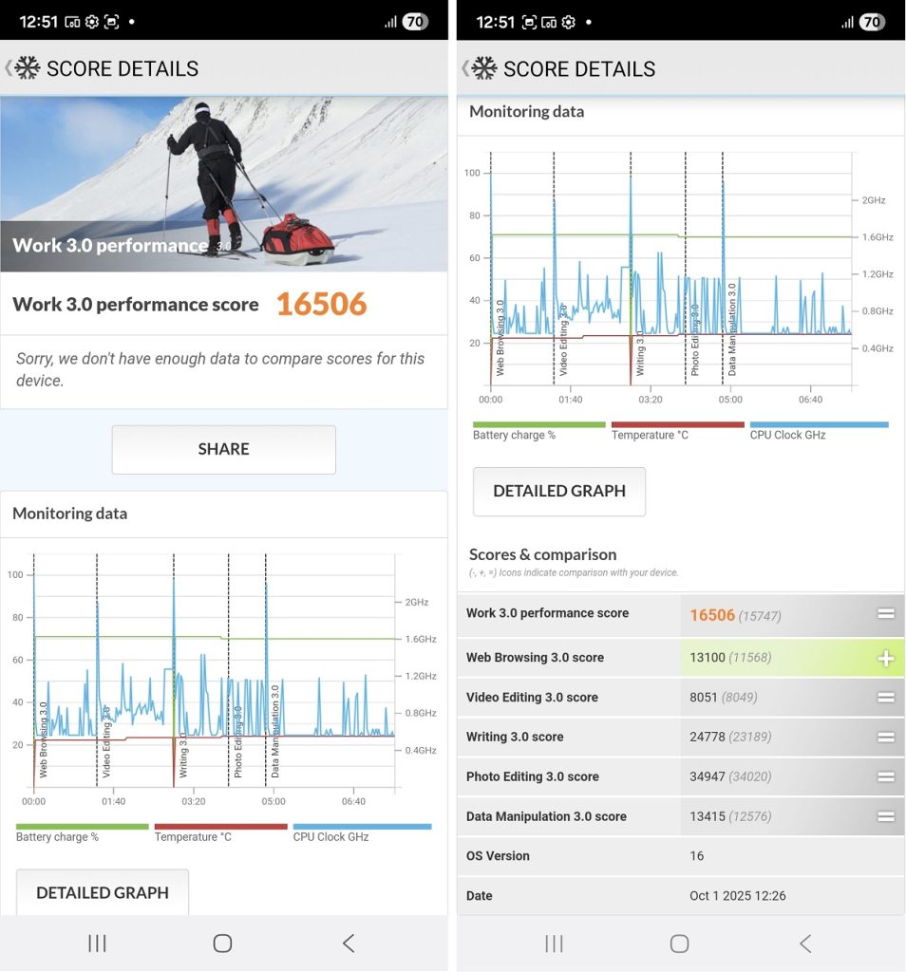
Task: Tap equals icon on Work 3.0 performance score row
Action: click(x=885, y=614)
